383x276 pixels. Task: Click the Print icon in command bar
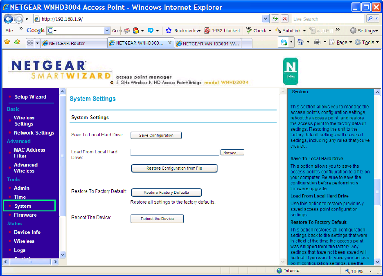317,42
